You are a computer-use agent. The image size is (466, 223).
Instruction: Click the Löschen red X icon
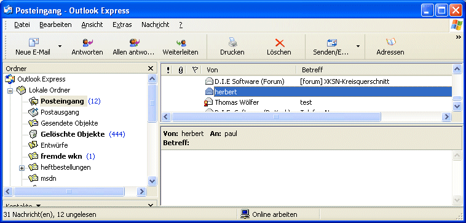(x=279, y=43)
